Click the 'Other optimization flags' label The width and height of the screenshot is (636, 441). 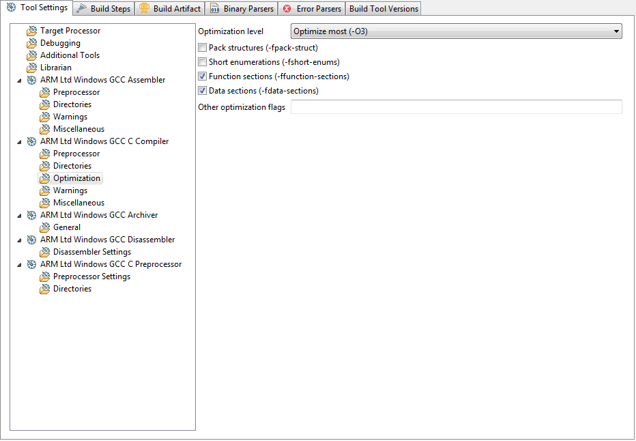click(242, 107)
